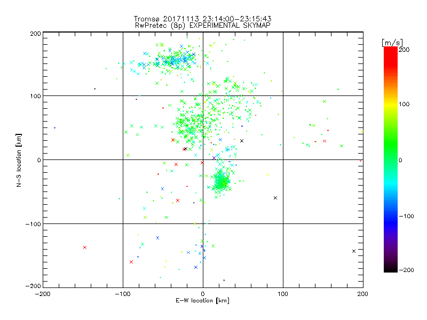Screen dimensions: 427x320
Task: Select small black dot near E-W -135, N-S 111
Action: tap(95, 89)
